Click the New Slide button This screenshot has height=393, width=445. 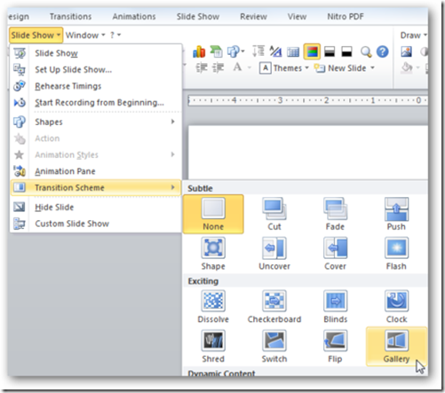pyautogui.click(x=340, y=68)
